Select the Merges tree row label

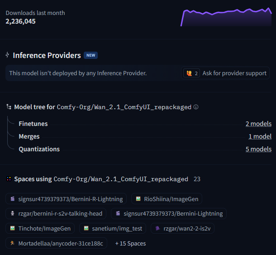[x=29, y=136]
